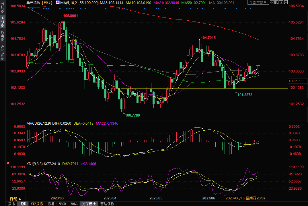Select the VIP指标 bottom tab

coord(37,204)
